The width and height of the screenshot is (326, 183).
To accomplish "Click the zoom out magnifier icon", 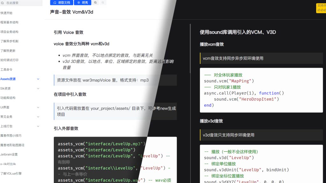I will (95, 3).
